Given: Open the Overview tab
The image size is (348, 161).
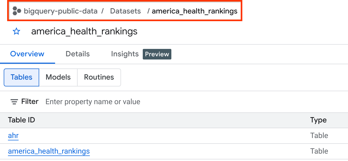Looking at the screenshot, I should pyautogui.click(x=27, y=54).
